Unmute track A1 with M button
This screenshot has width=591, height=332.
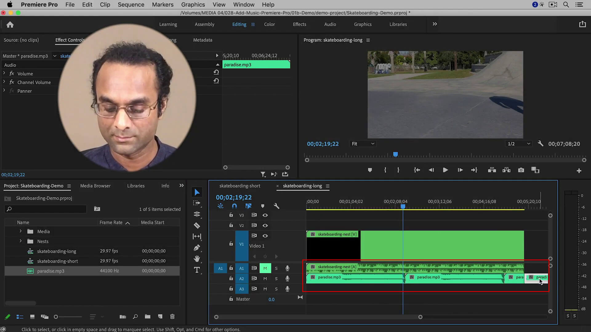click(x=265, y=268)
